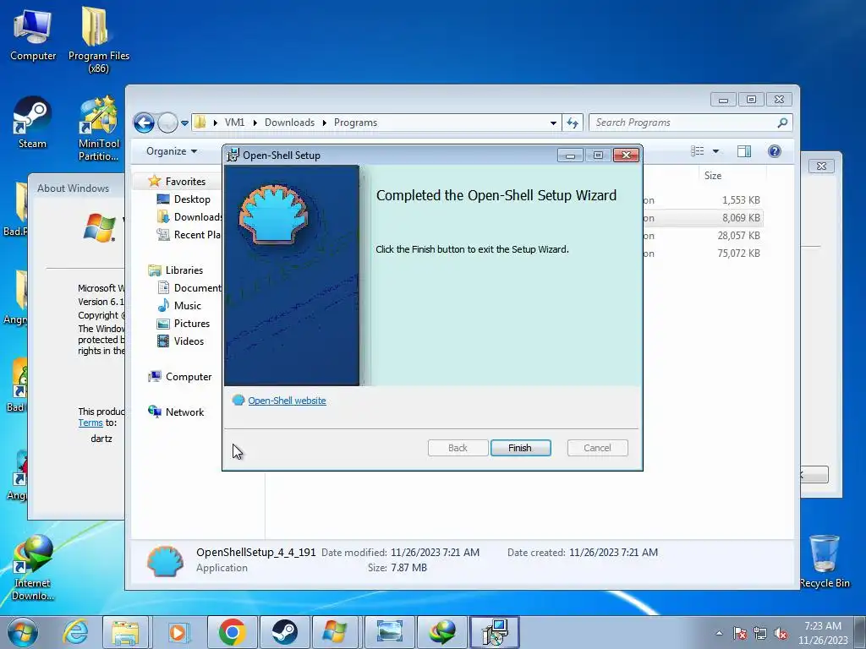Click the Action Center flag icon

[x=740, y=633]
